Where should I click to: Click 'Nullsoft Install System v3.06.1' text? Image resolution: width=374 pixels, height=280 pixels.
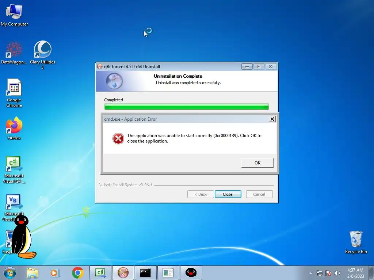[x=126, y=185]
